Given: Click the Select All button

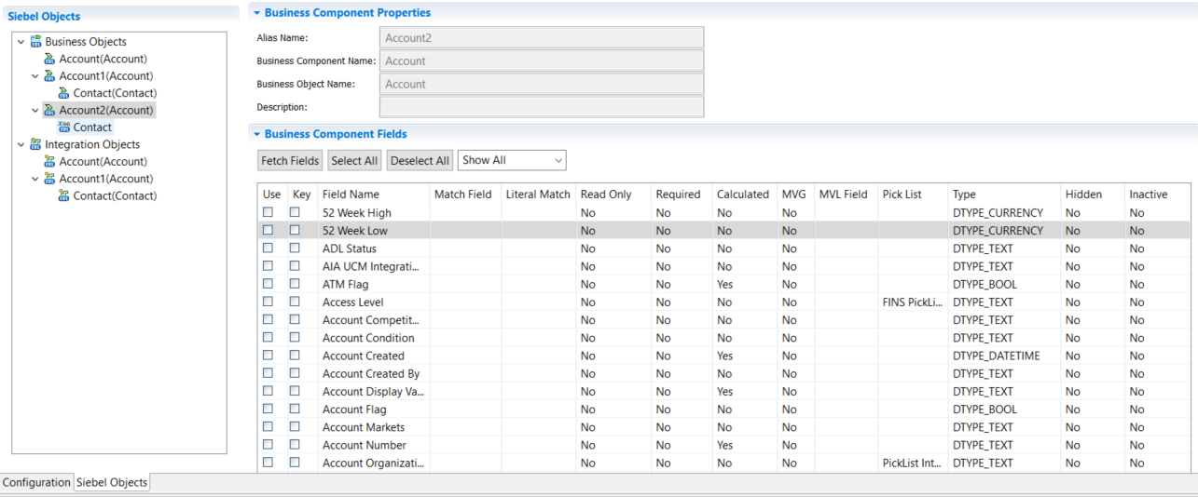Looking at the screenshot, I should click(354, 160).
